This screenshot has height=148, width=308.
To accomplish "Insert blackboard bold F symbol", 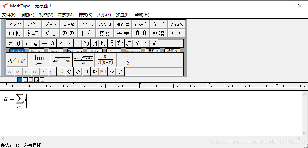I will pyautogui.click(x=27, y=72).
